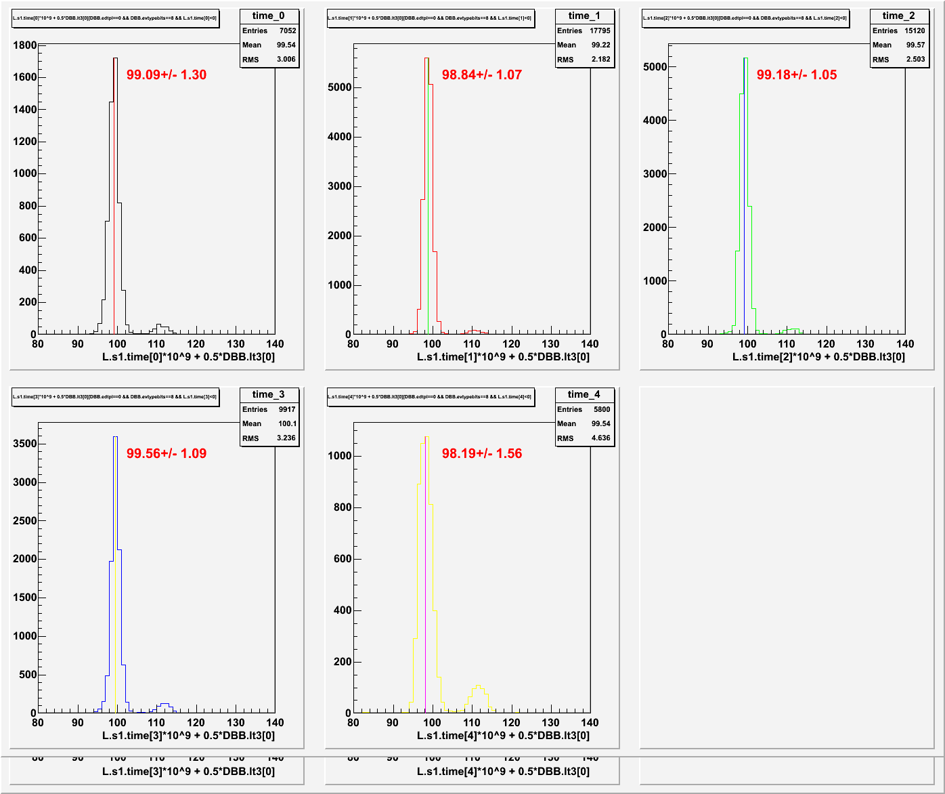Click RMS 3.236 in the time_3 stats box
945x794 pixels.
(x=269, y=438)
